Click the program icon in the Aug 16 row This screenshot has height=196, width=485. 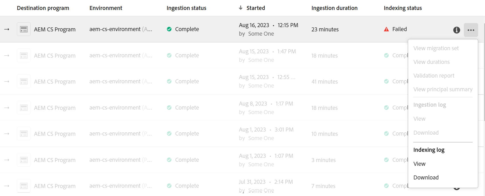point(24,29)
